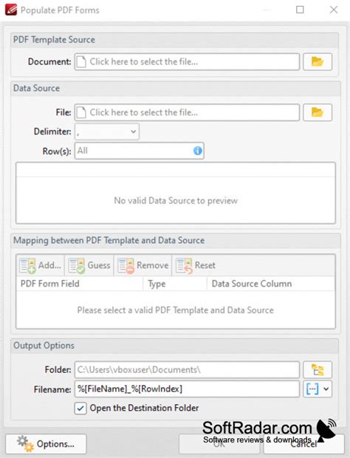
Task: Open filename macros dropdown arrow
Action: click(x=326, y=389)
